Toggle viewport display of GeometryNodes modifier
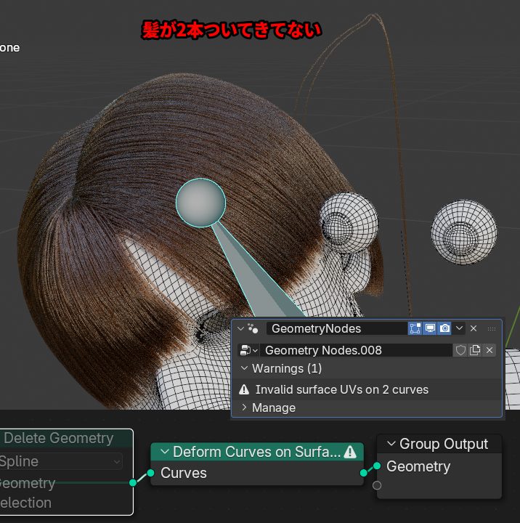This screenshot has width=520, height=523. tap(431, 328)
